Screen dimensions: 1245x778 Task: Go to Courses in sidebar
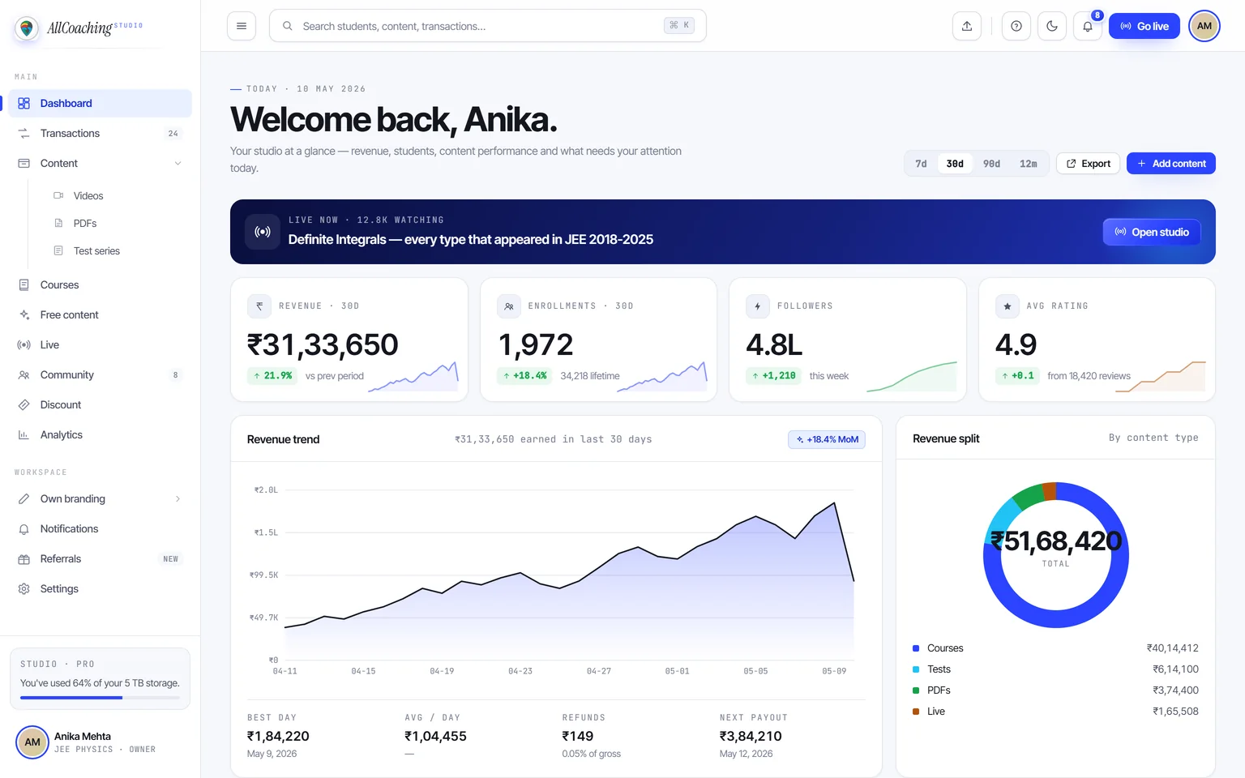101,285
